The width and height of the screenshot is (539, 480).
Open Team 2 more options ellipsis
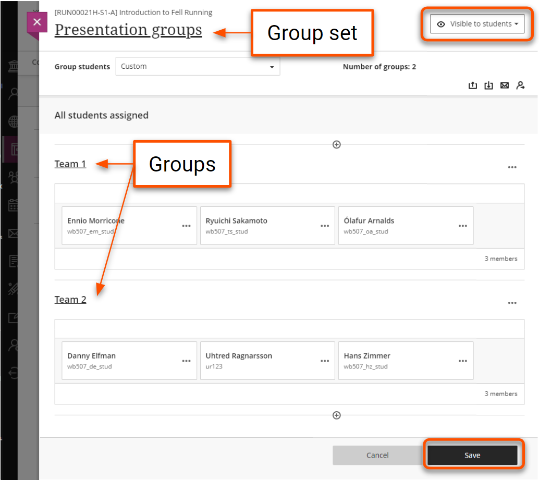pos(512,303)
